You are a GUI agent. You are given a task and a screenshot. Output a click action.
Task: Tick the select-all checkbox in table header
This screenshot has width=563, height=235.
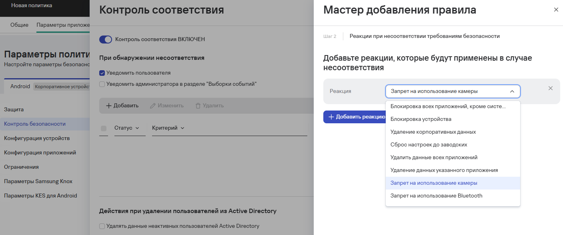(104, 128)
